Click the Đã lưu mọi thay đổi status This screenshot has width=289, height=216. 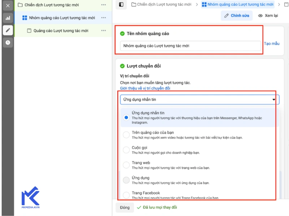pos(157,208)
